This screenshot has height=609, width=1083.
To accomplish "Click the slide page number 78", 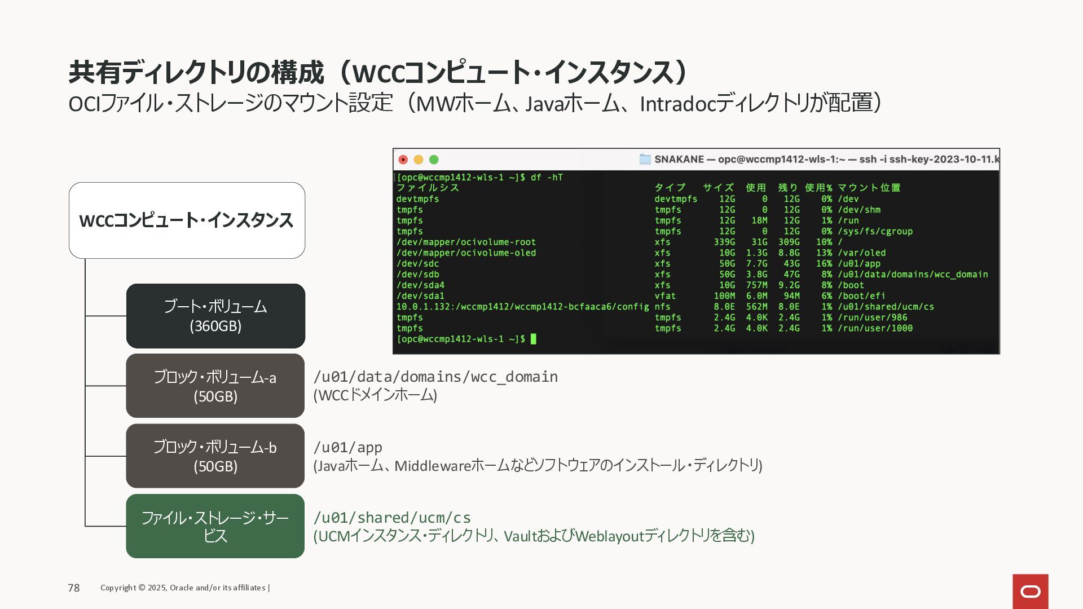I will tap(74, 588).
